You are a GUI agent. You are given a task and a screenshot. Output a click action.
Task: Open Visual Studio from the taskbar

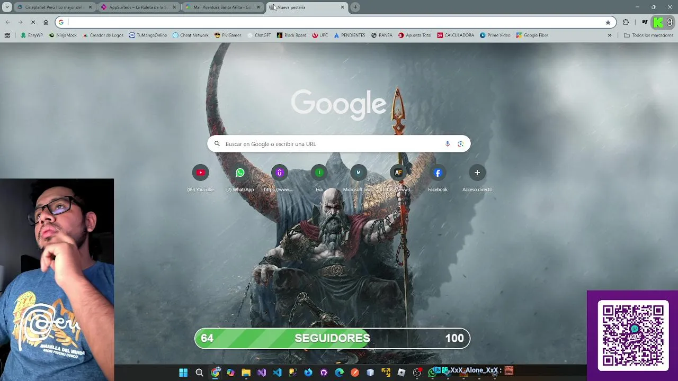[x=262, y=373]
